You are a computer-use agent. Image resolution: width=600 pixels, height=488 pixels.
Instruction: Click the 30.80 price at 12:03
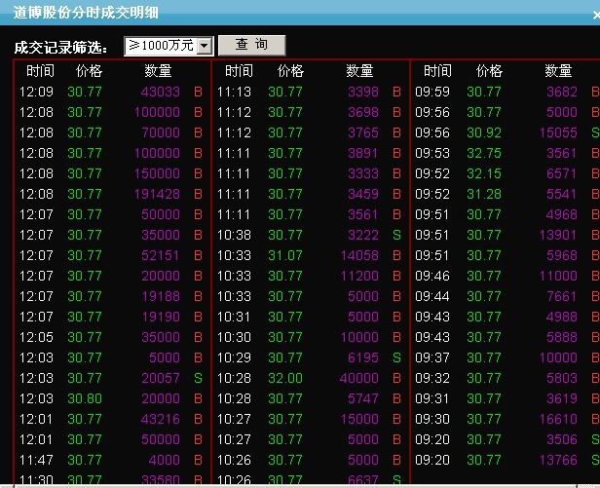tap(85, 398)
